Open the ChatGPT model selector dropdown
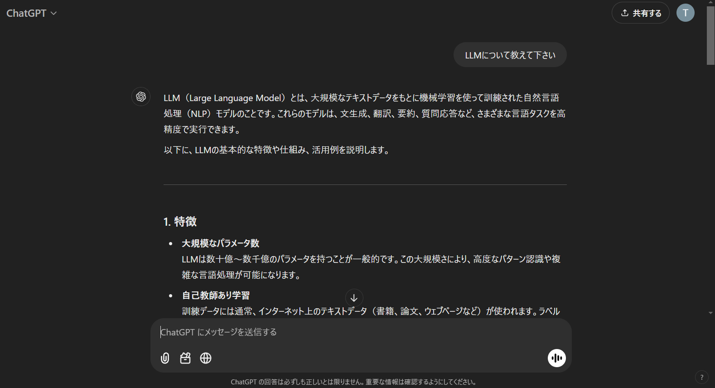The image size is (715, 388). [x=31, y=13]
